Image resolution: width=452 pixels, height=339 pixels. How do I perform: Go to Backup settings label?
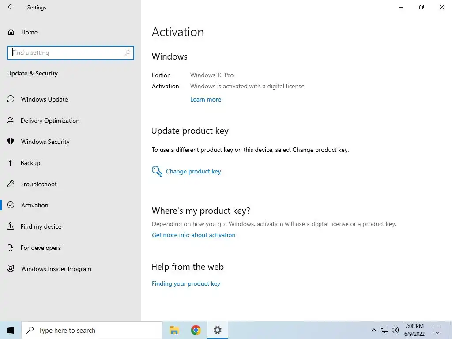click(30, 163)
